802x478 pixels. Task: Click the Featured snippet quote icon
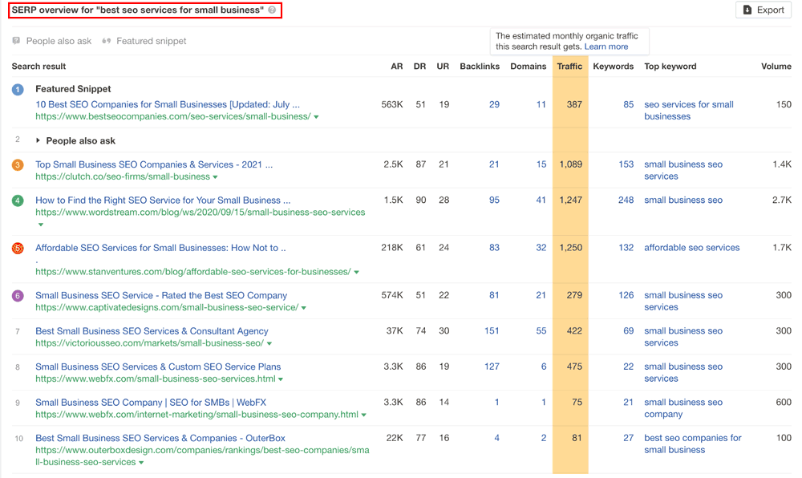[107, 41]
